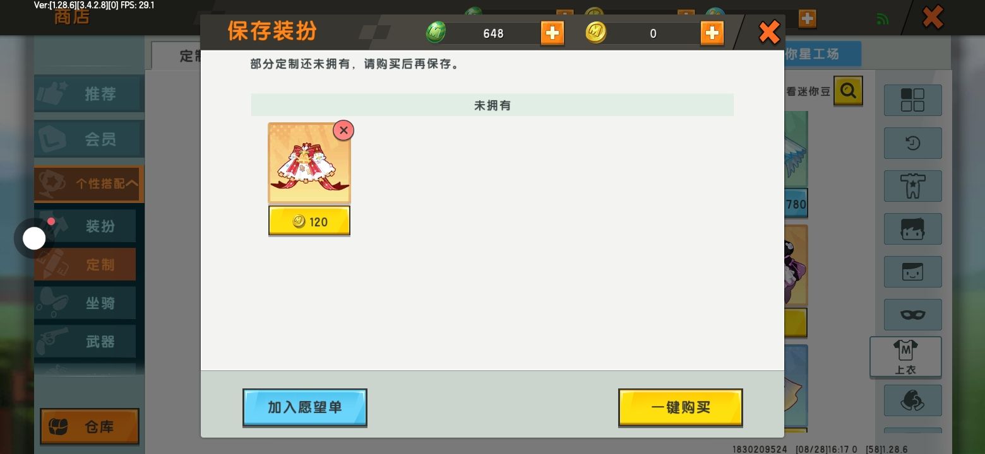Image resolution: width=985 pixels, height=454 pixels.
Task: Click the 加入愿望单 button
Action: coord(305,407)
